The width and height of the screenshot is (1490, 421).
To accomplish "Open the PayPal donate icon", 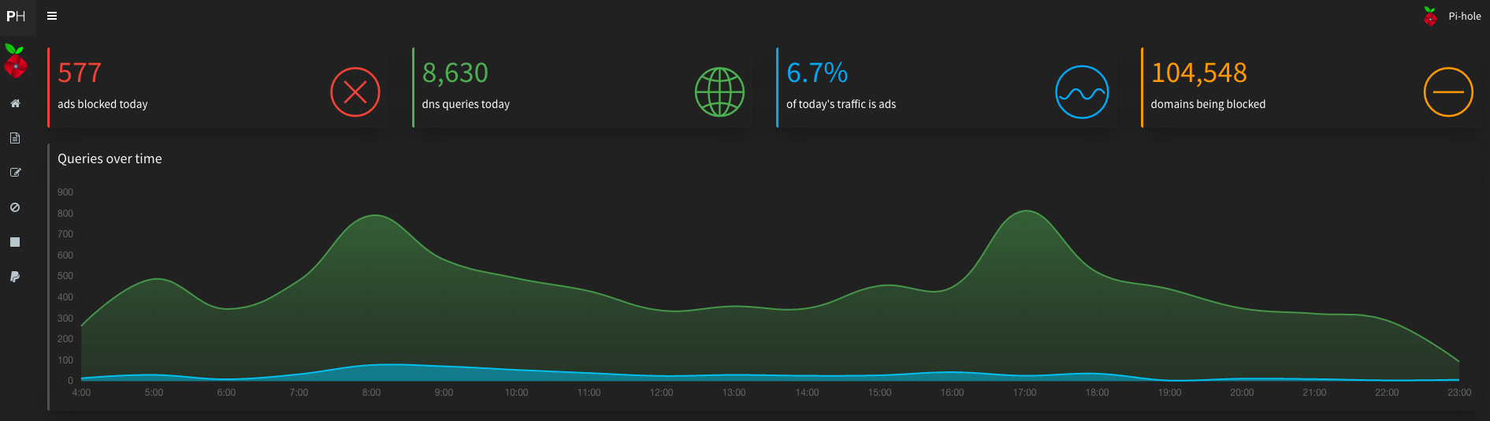I will (x=15, y=277).
